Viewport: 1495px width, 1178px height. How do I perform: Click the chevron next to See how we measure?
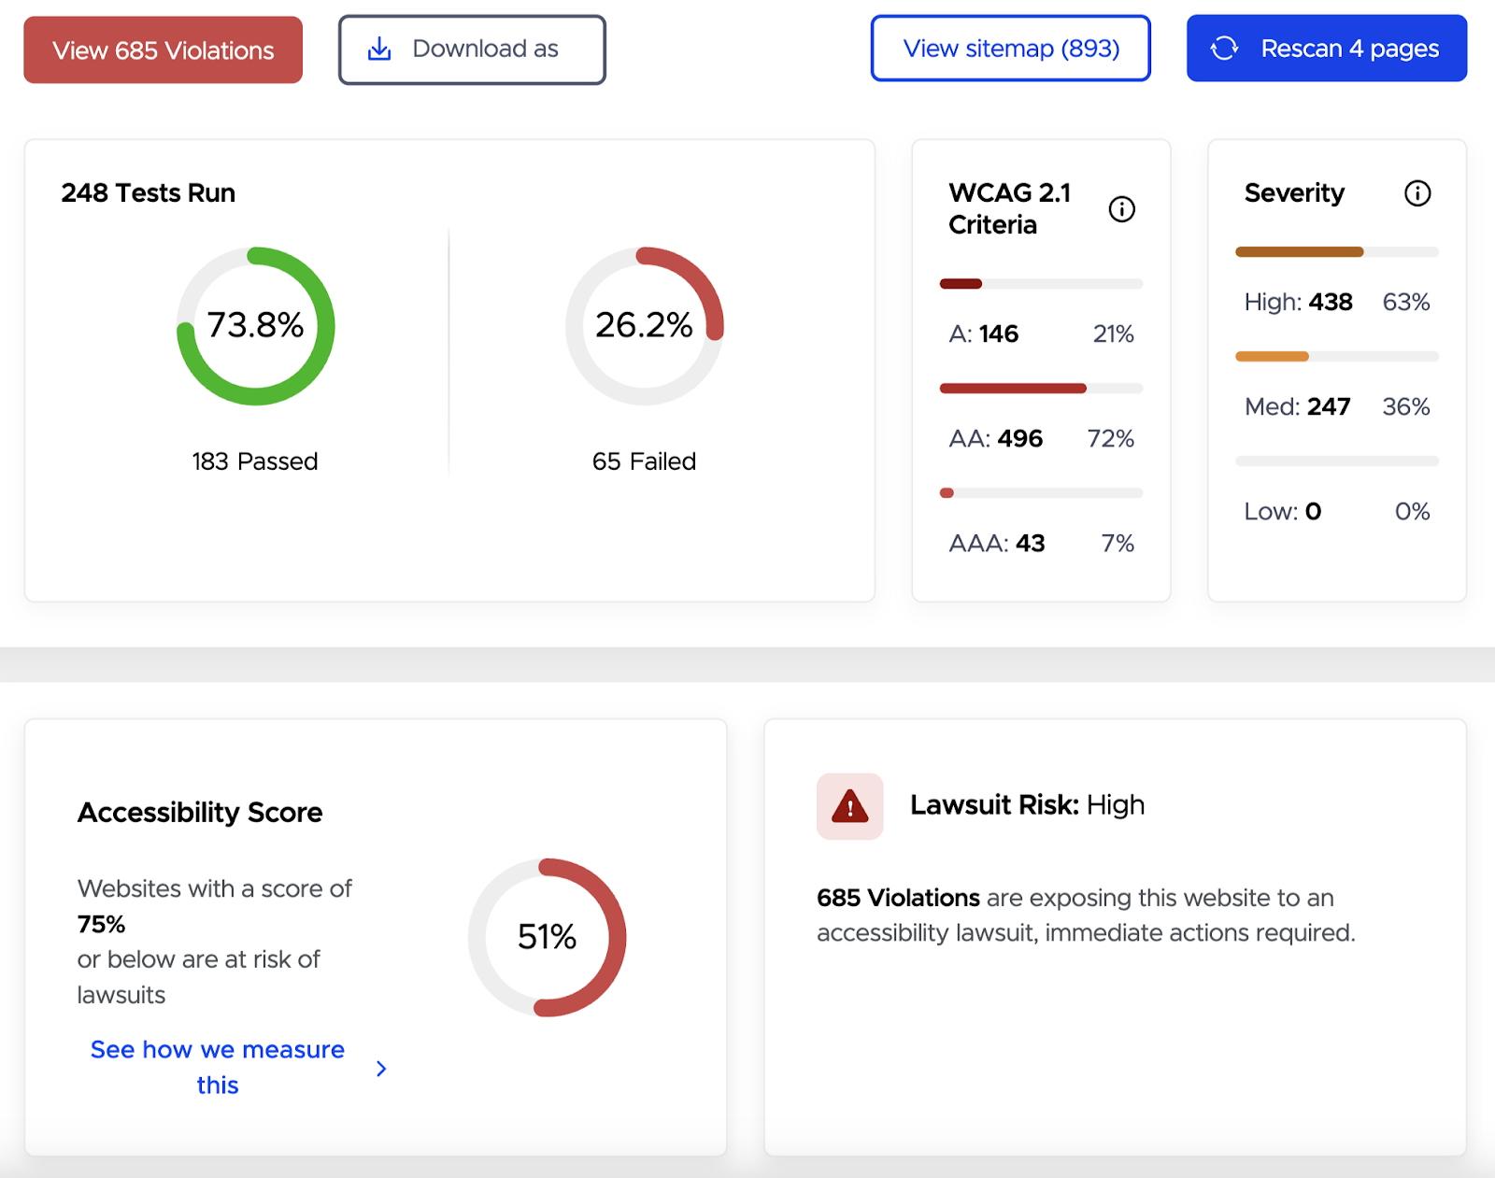381,1068
